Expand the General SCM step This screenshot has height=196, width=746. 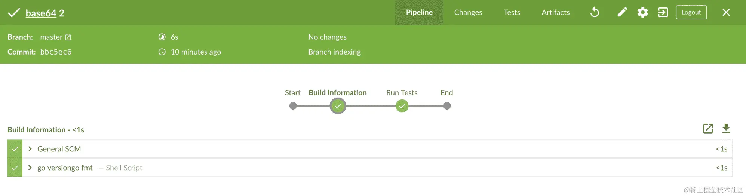pos(30,149)
